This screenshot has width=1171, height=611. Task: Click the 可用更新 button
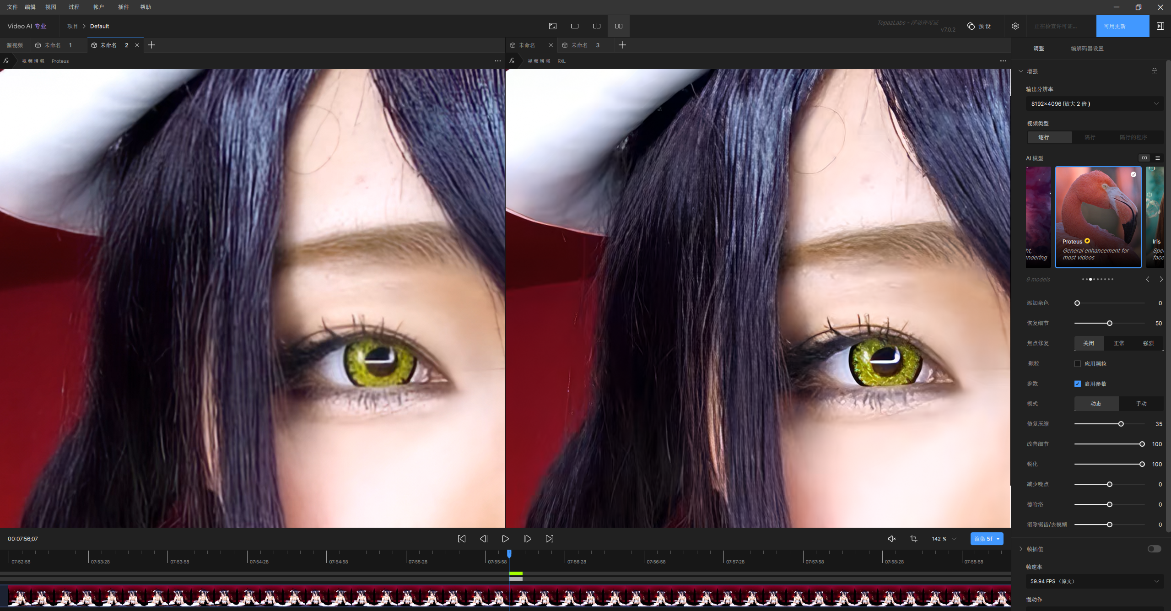pos(1122,26)
